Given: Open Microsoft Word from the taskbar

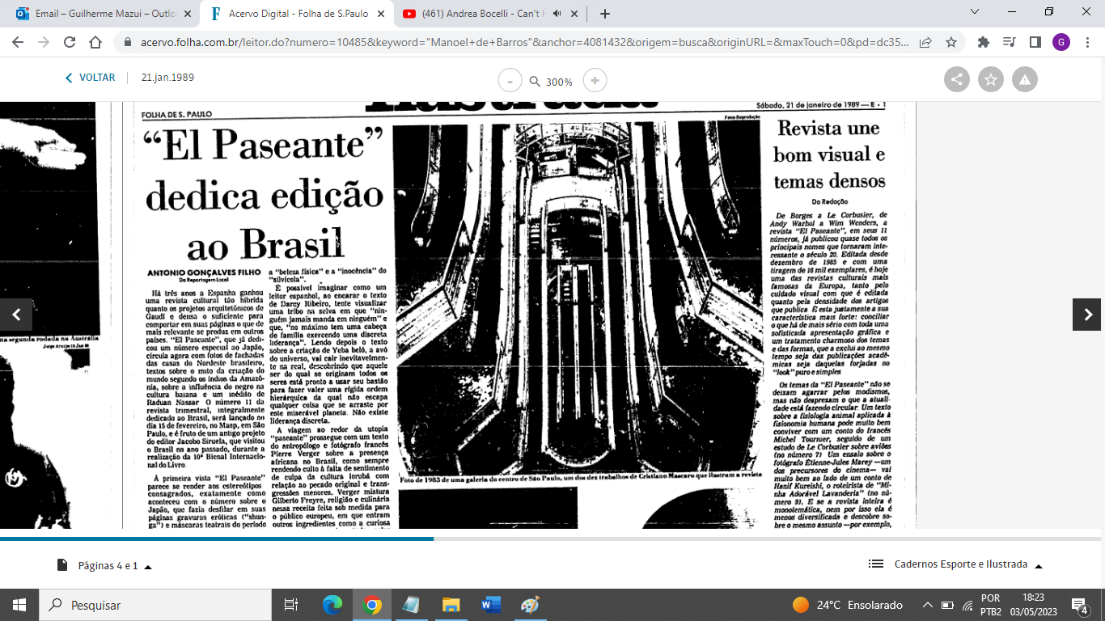Looking at the screenshot, I should (x=491, y=605).
